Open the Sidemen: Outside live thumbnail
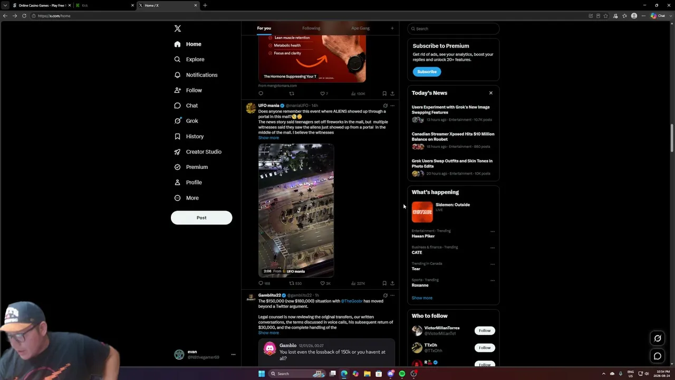Screen dimensions: 675x380 (422, 212)
